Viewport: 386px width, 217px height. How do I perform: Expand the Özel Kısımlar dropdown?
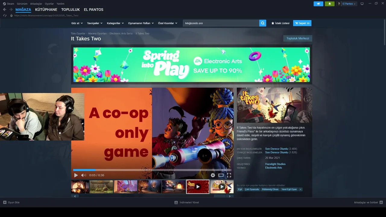pyautogui.click(x=168, y=23)
